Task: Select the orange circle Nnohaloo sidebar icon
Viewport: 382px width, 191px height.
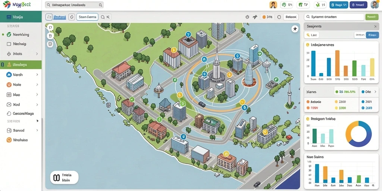Action: click(x=9, y=140)
